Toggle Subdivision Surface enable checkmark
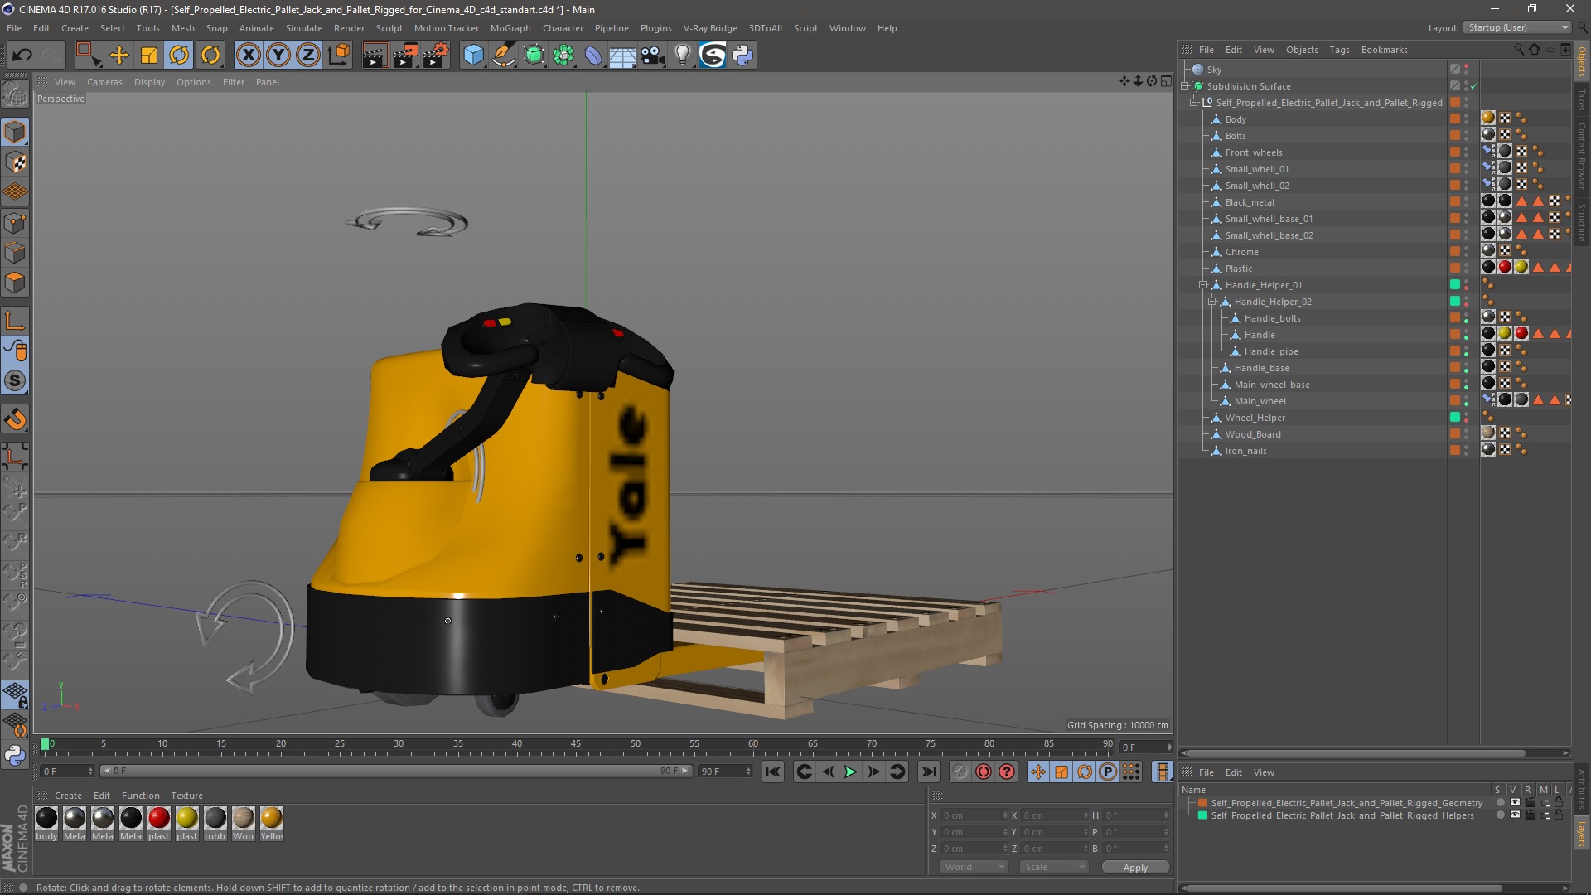This screenshot has width=1591, height=895. click(x=1474, y=86)
